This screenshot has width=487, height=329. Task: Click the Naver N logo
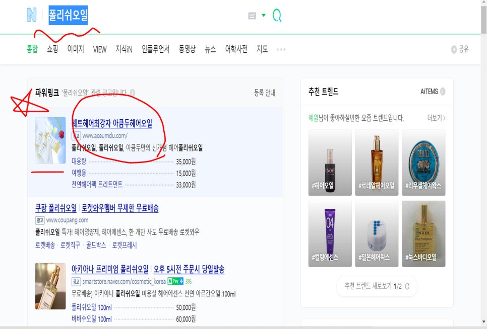(31, 15)
